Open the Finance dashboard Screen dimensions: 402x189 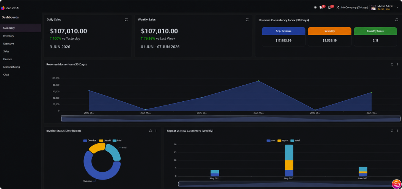(x=20, y=59)
